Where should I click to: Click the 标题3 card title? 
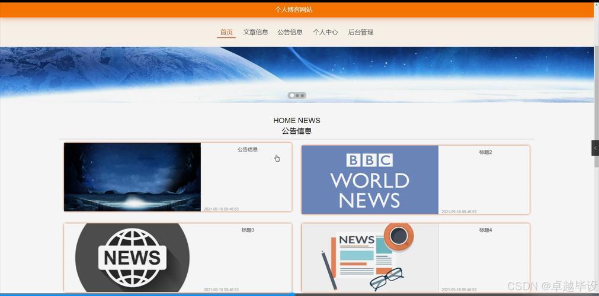pos(248,230)
